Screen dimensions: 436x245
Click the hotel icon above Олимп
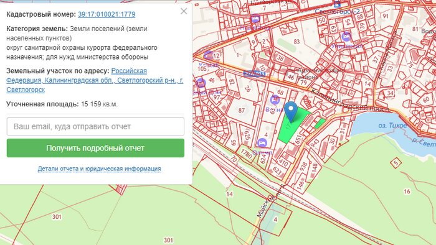[262, 143]
